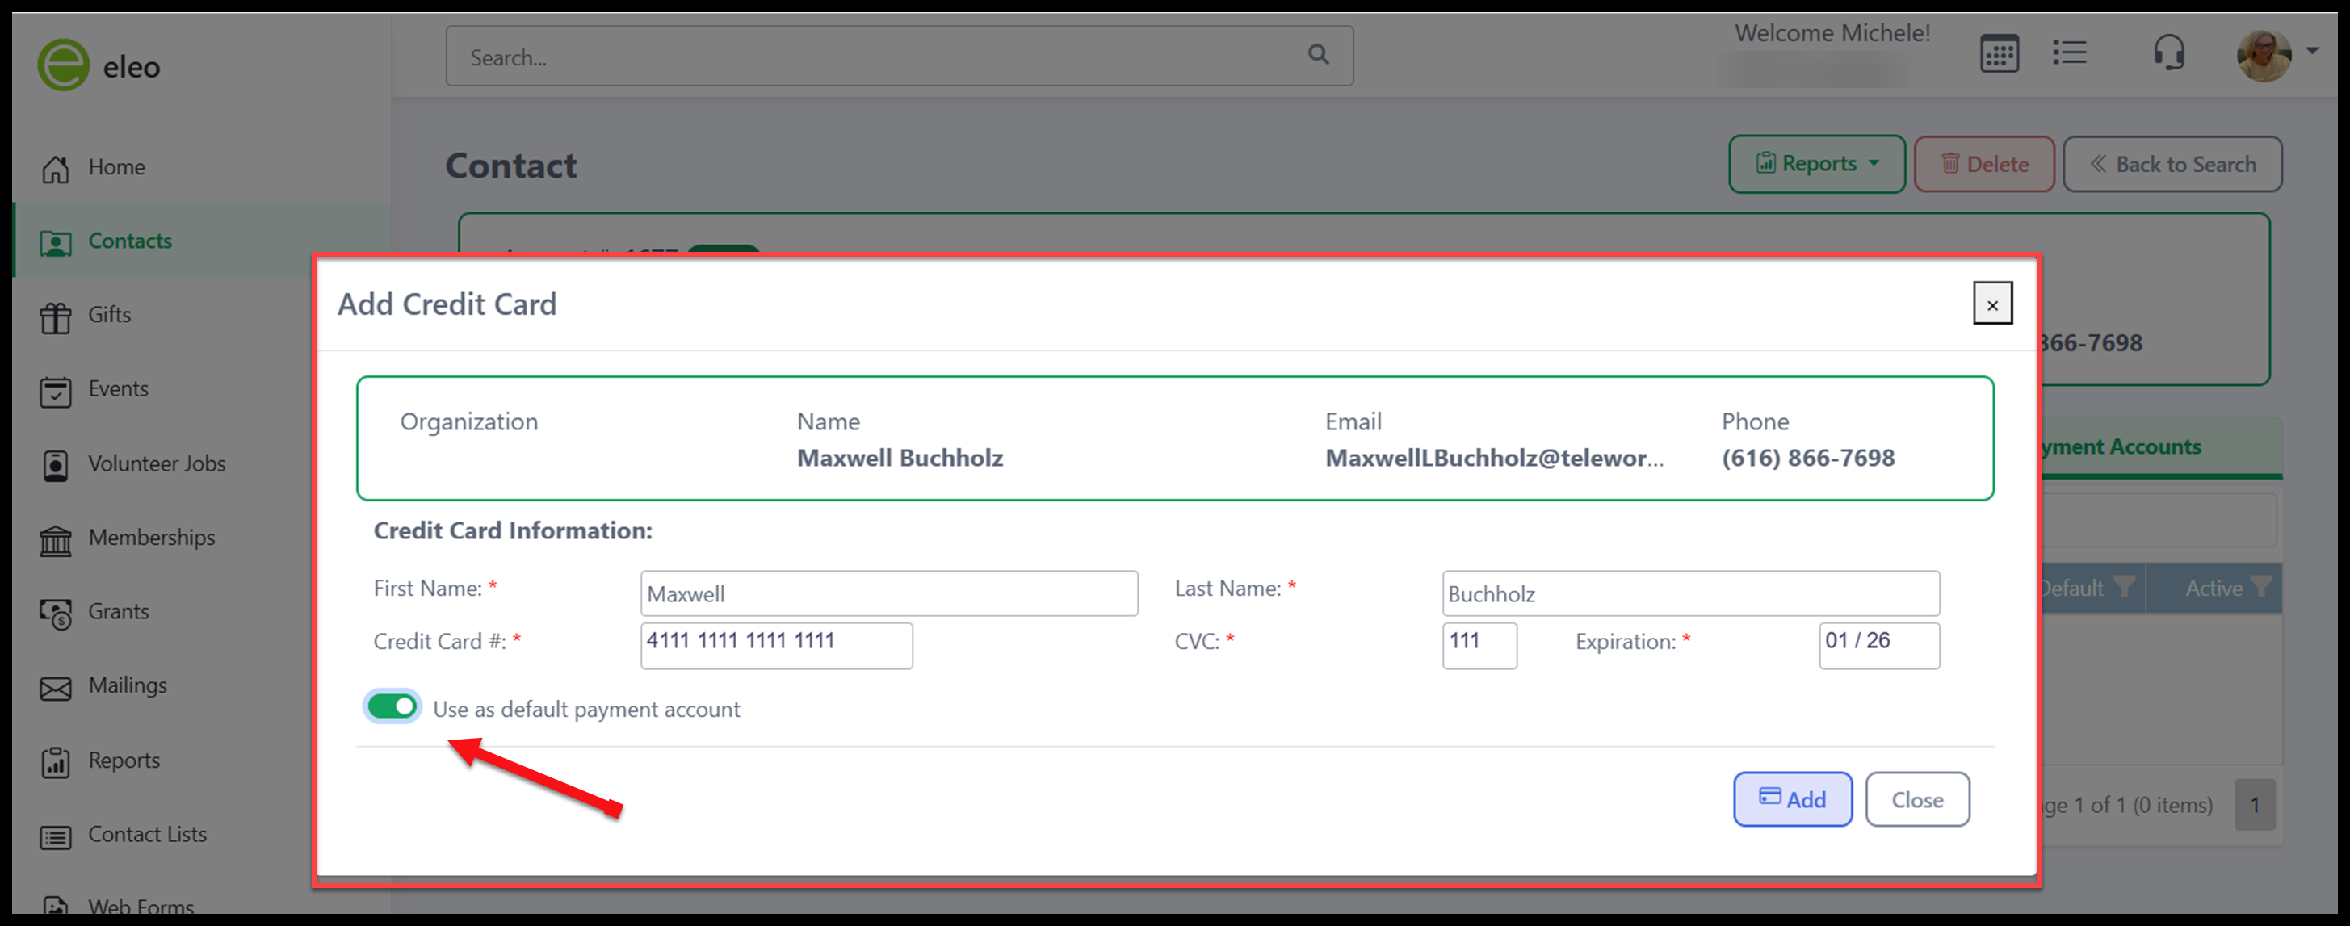Screen dimensions: 2350x926
Task: Open the Contact Lists icon
Action: [56, 836]
